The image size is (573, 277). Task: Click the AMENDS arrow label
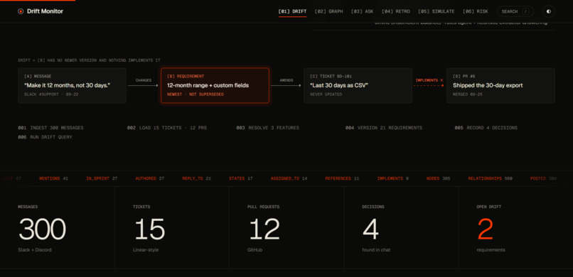[286, 80]
